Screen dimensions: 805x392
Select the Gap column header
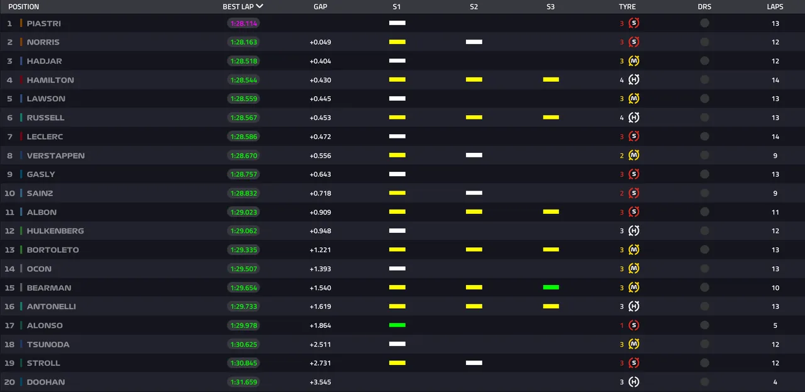click(320, 7)
